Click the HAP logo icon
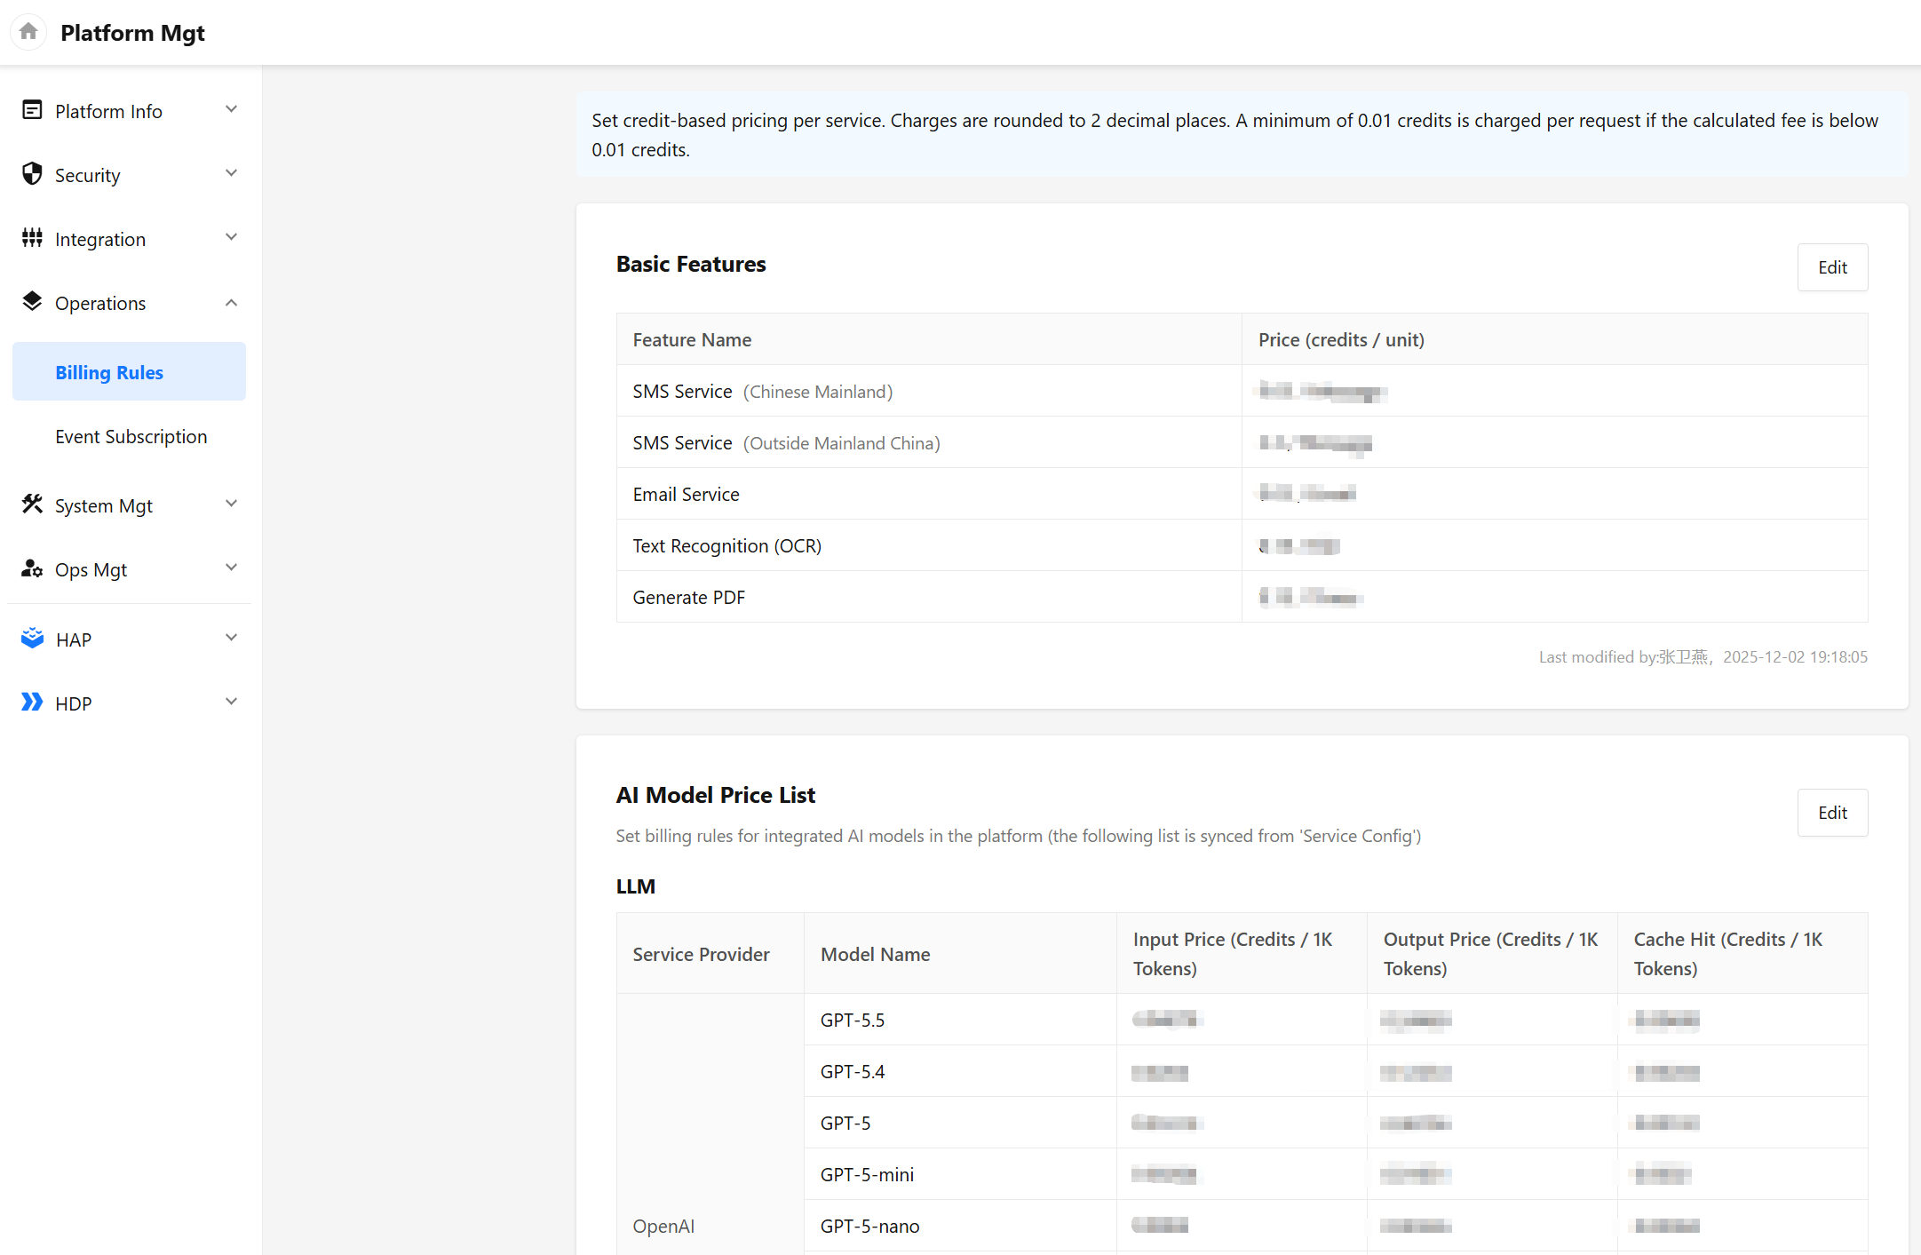1921x1255 pixels. (32, 639)
